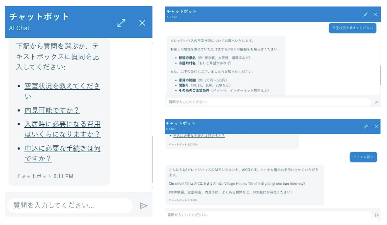387x225 pixels.
Task: Open link 入居時に必要になる費用はいくらになりますか？
Action: [62, 129]
